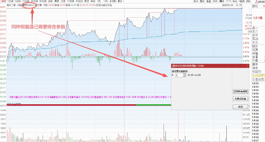Click the K parameter input field
Viewport: 265px width, 142px height.
point(179,75)
